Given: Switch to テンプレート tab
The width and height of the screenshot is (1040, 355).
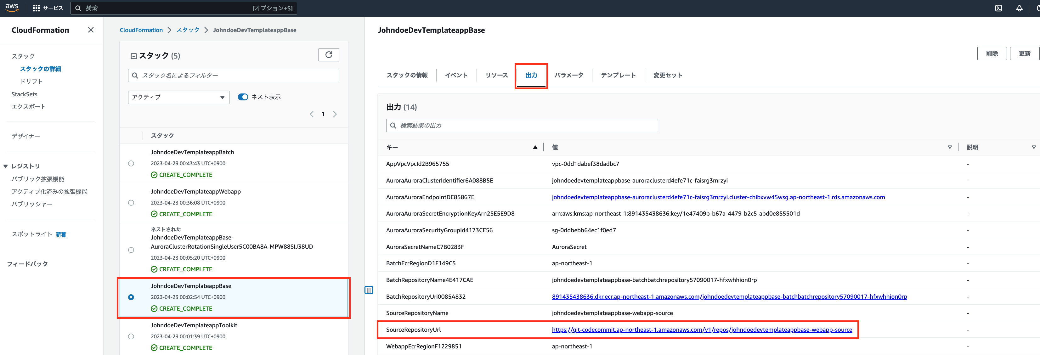Looking at the screenshot, I should 618,75.
